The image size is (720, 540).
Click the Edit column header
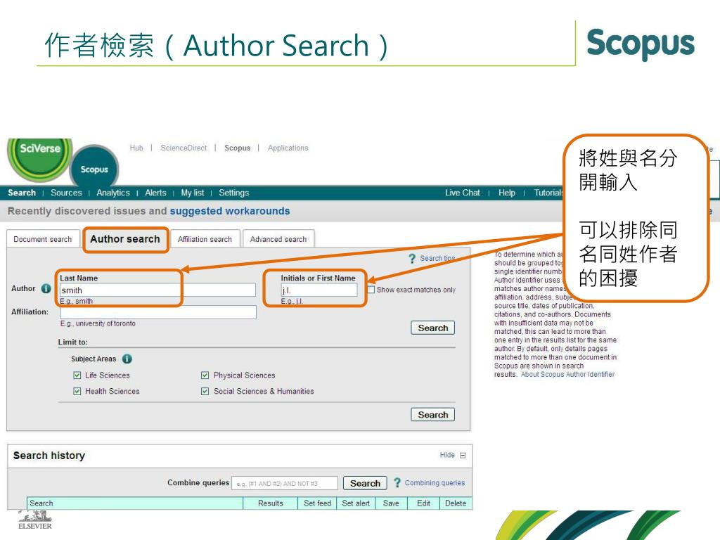coord(423,503)
